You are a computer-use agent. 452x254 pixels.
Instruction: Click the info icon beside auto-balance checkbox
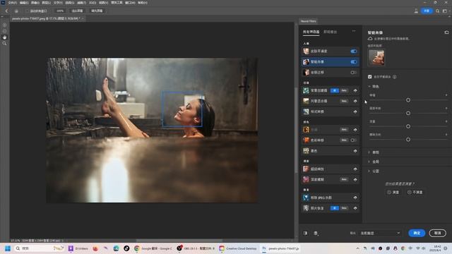pyautogui.click(x=394, y=77)
